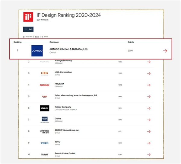Select PHOENIX company name text

59,84
